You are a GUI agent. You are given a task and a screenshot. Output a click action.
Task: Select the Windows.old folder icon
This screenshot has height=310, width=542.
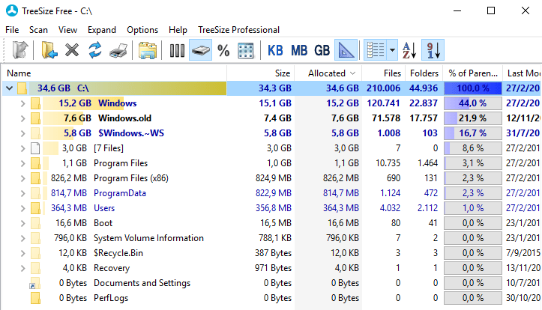pyautogui.click(x=35, y=118)
